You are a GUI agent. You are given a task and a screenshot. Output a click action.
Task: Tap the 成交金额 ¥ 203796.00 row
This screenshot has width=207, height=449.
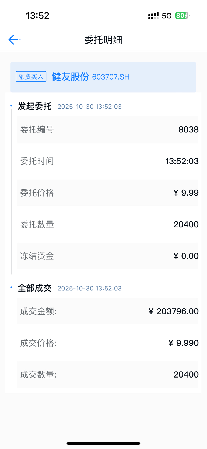[108, 311]
